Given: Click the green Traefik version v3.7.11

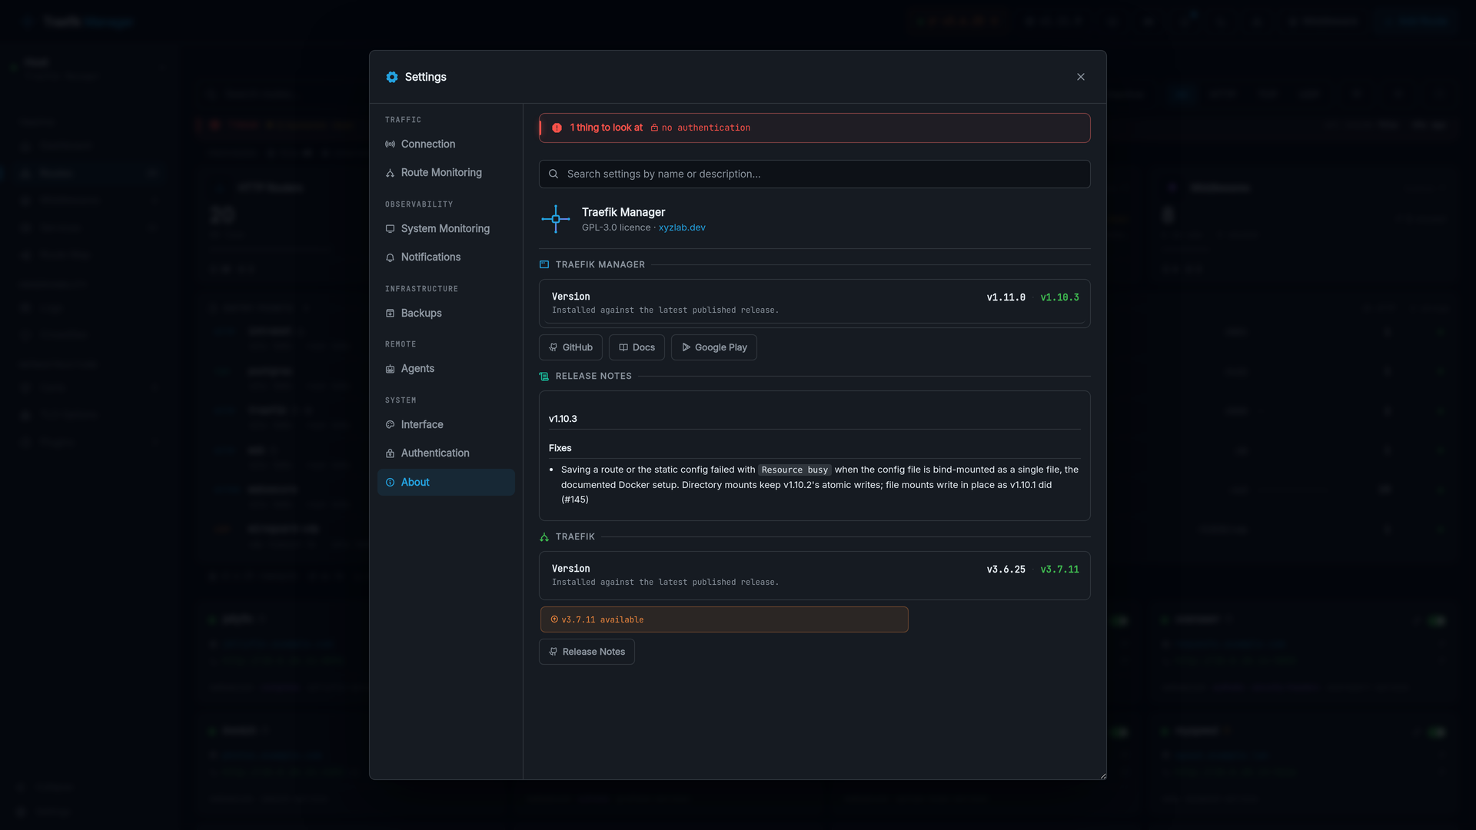Looking at the screenshot, I should [1060, 569].
